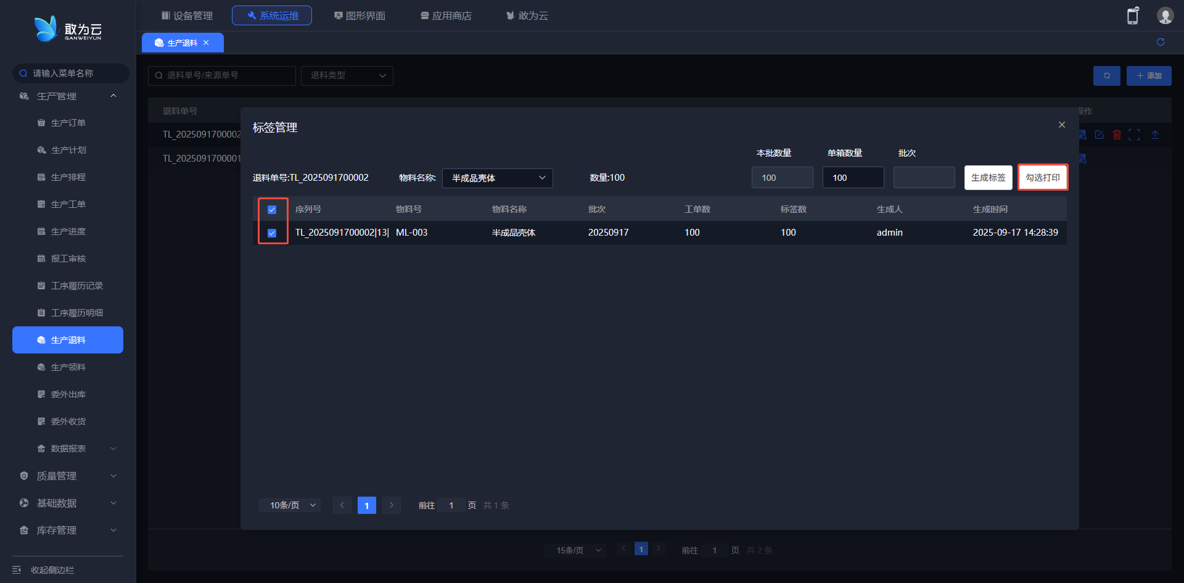
Task: Click the 生成标签 button
Action: [x=988, y=178]
